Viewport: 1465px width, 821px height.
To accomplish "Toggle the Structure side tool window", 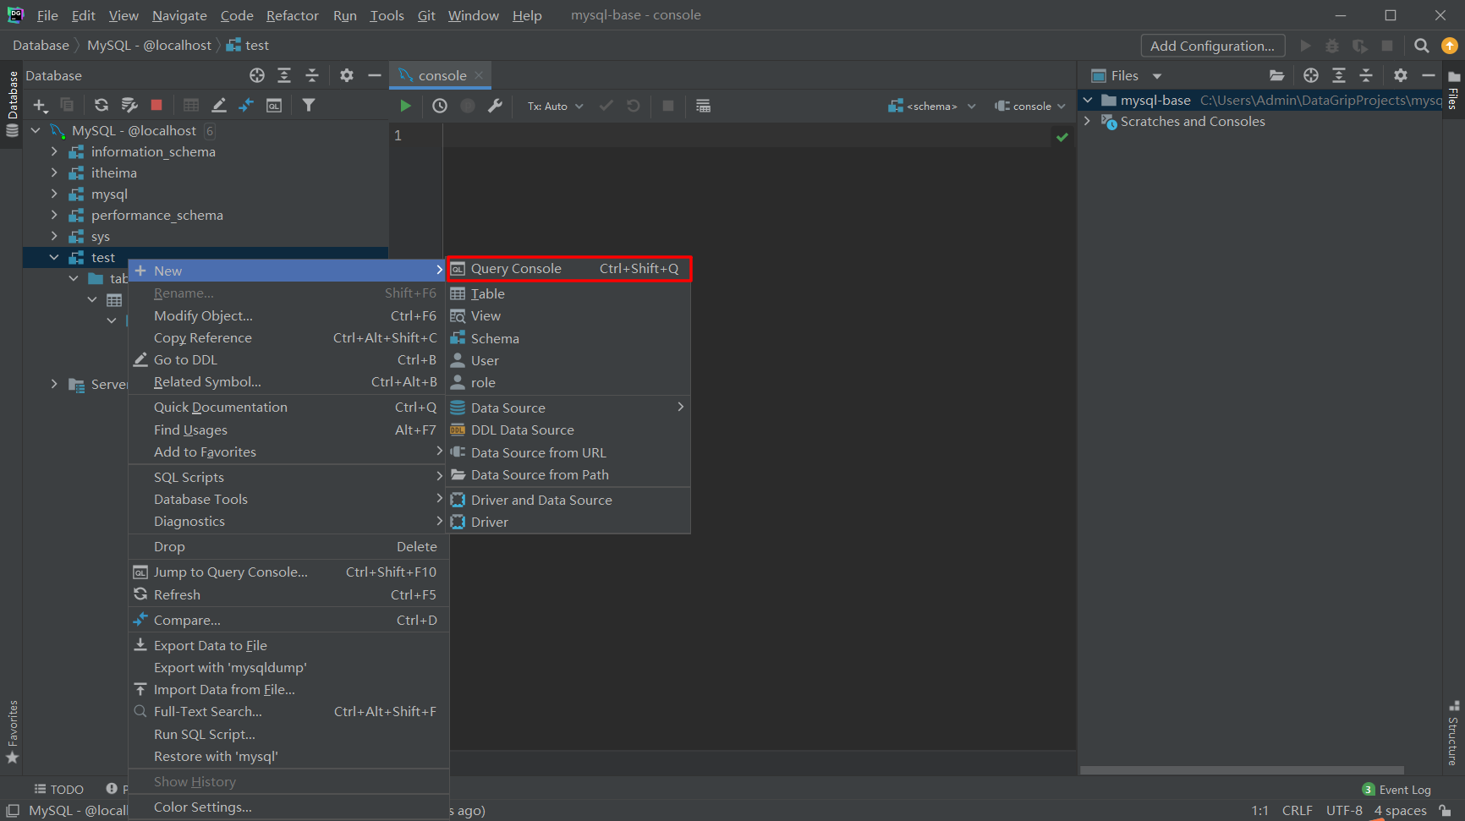I will pyautogui.click(x=1453, y=732).
